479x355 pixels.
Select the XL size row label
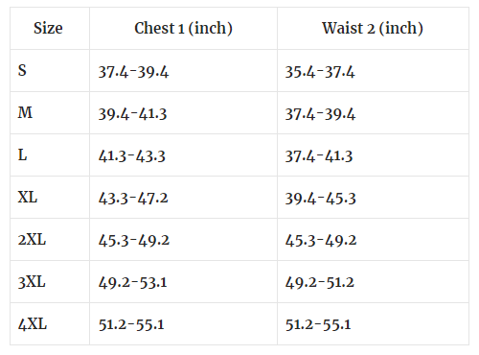[28, 197]
